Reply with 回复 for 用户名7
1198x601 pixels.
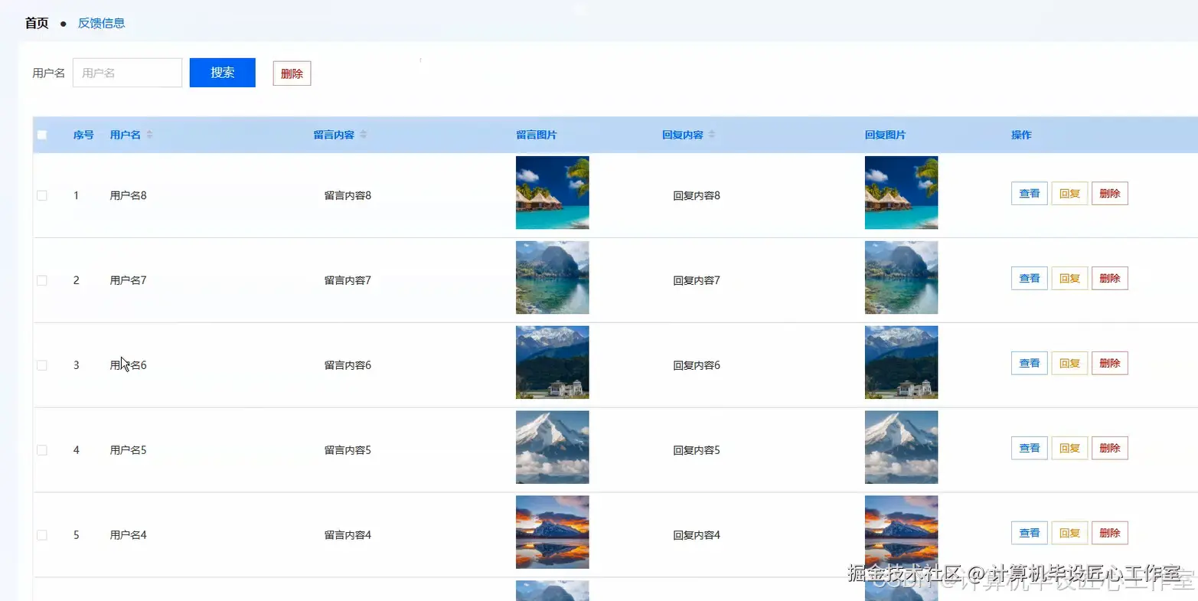(1069, 279)
